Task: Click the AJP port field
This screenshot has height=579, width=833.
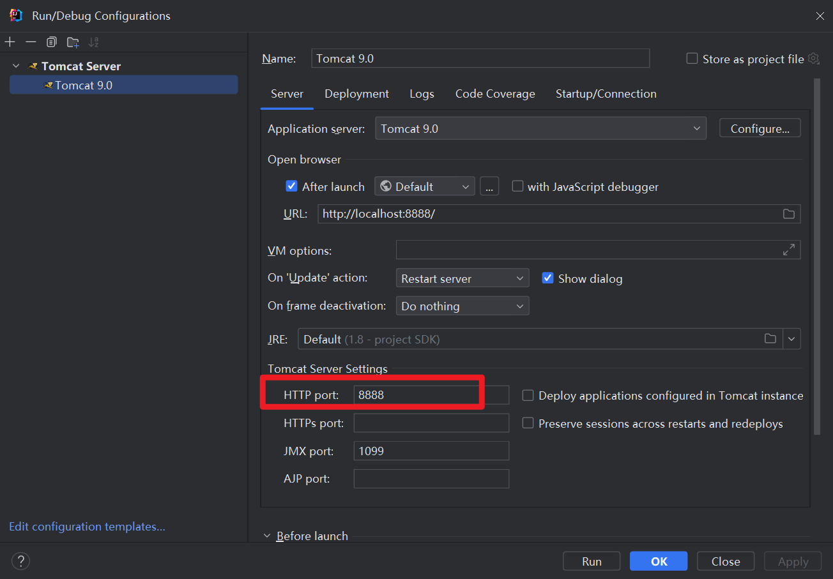Action: pos(431,479)
